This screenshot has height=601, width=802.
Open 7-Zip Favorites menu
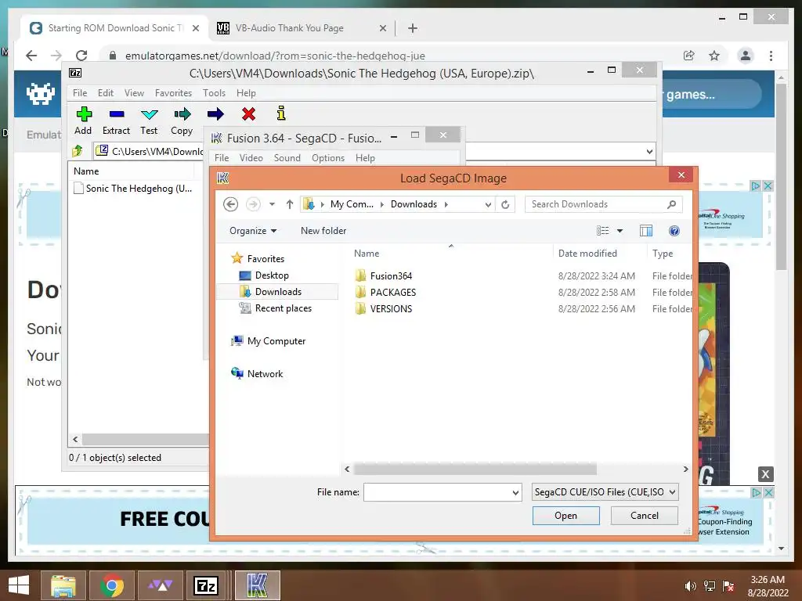pyautogui.click(x=173, y=93)
